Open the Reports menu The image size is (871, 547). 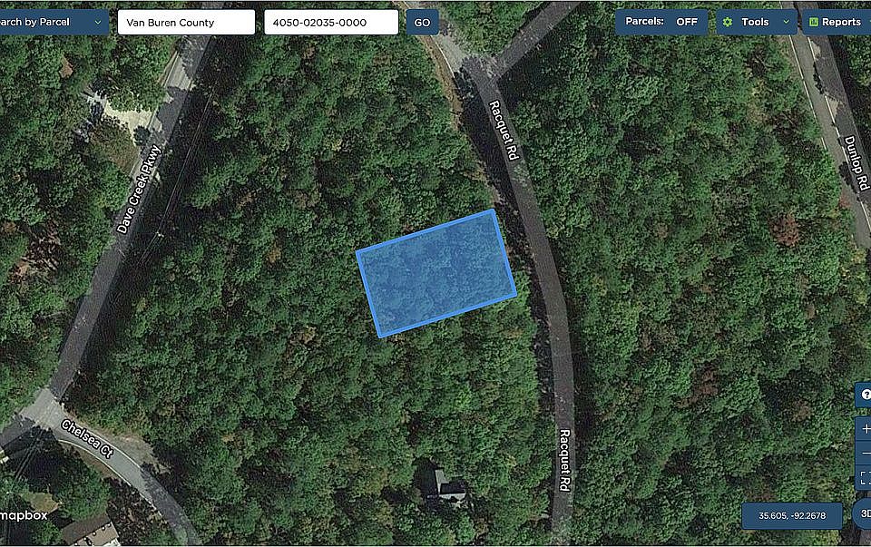837,22
